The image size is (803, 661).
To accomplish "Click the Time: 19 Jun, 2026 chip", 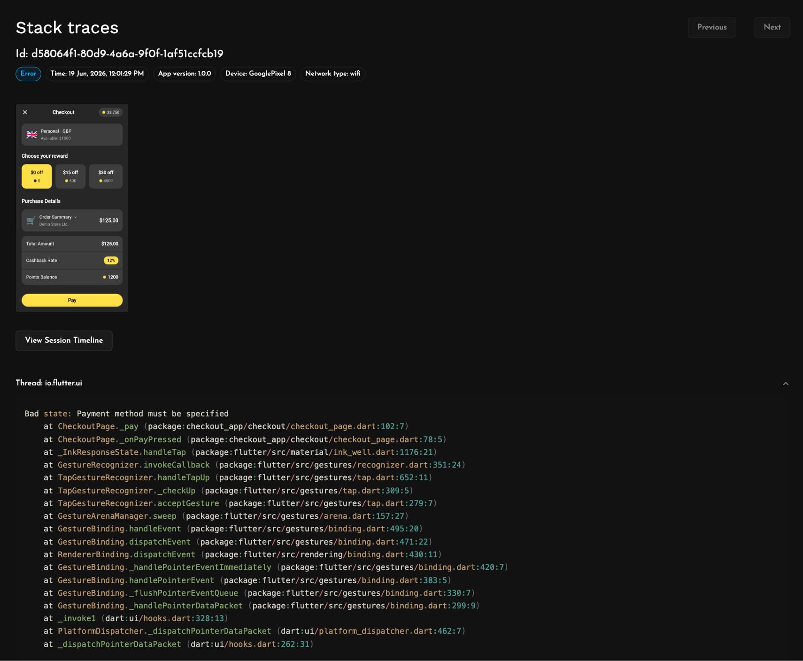I will click(97, 74).
